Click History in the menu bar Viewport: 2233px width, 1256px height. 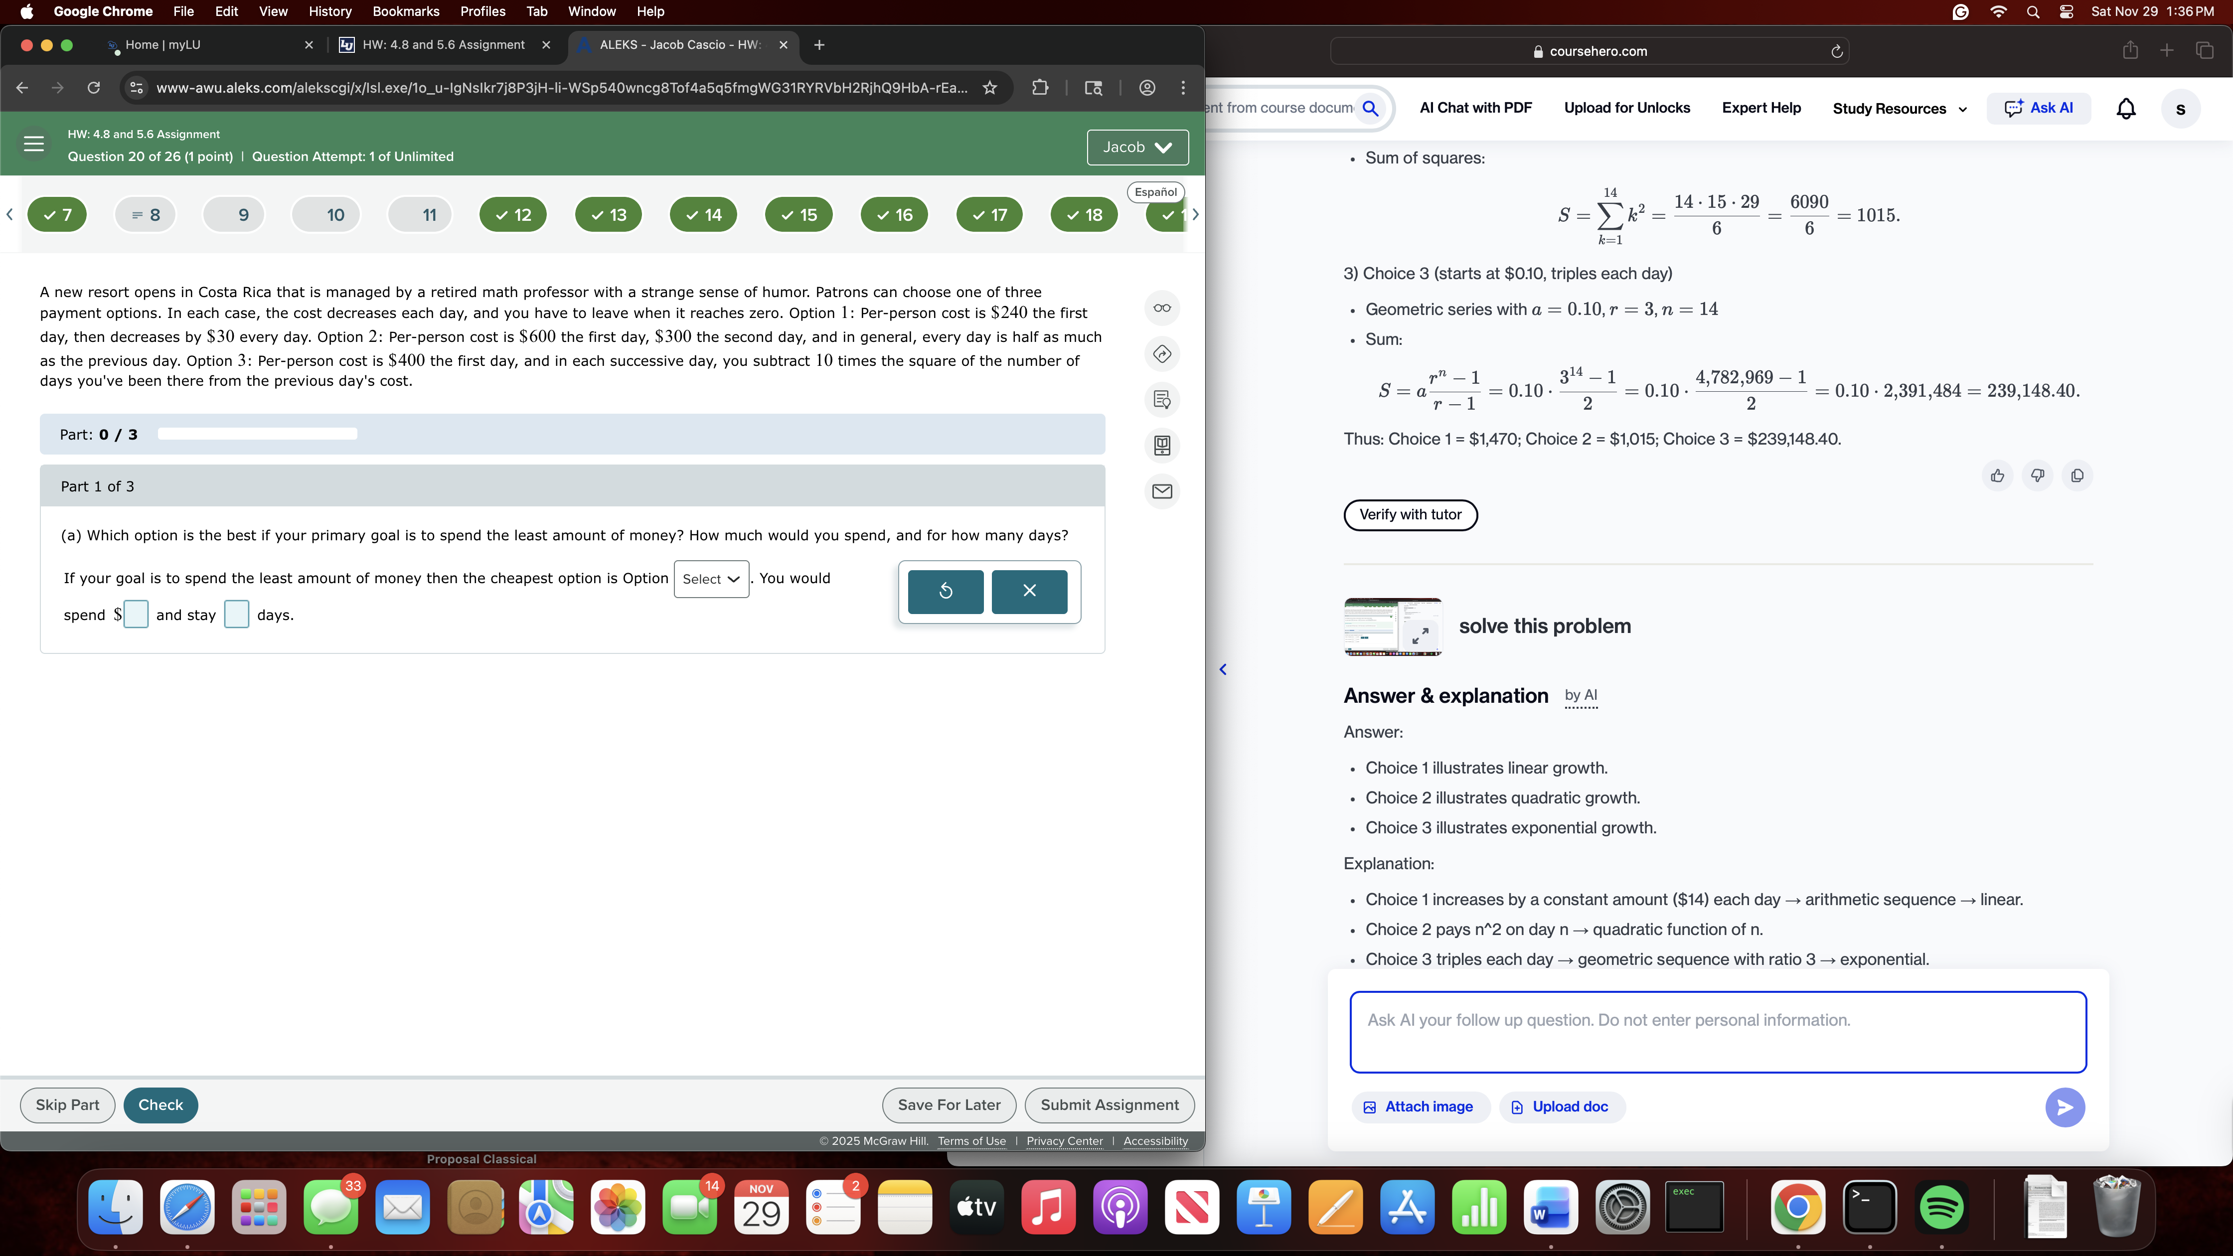329,11
